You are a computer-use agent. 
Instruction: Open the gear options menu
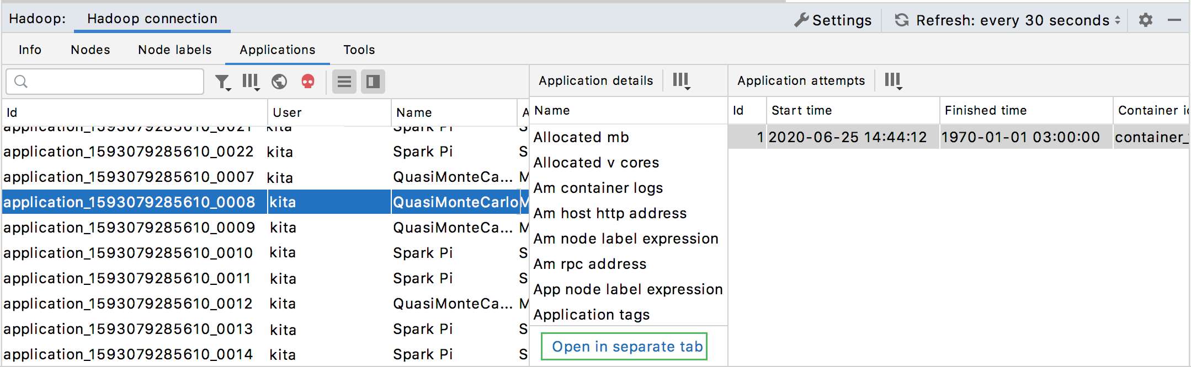pos(1146,20)
